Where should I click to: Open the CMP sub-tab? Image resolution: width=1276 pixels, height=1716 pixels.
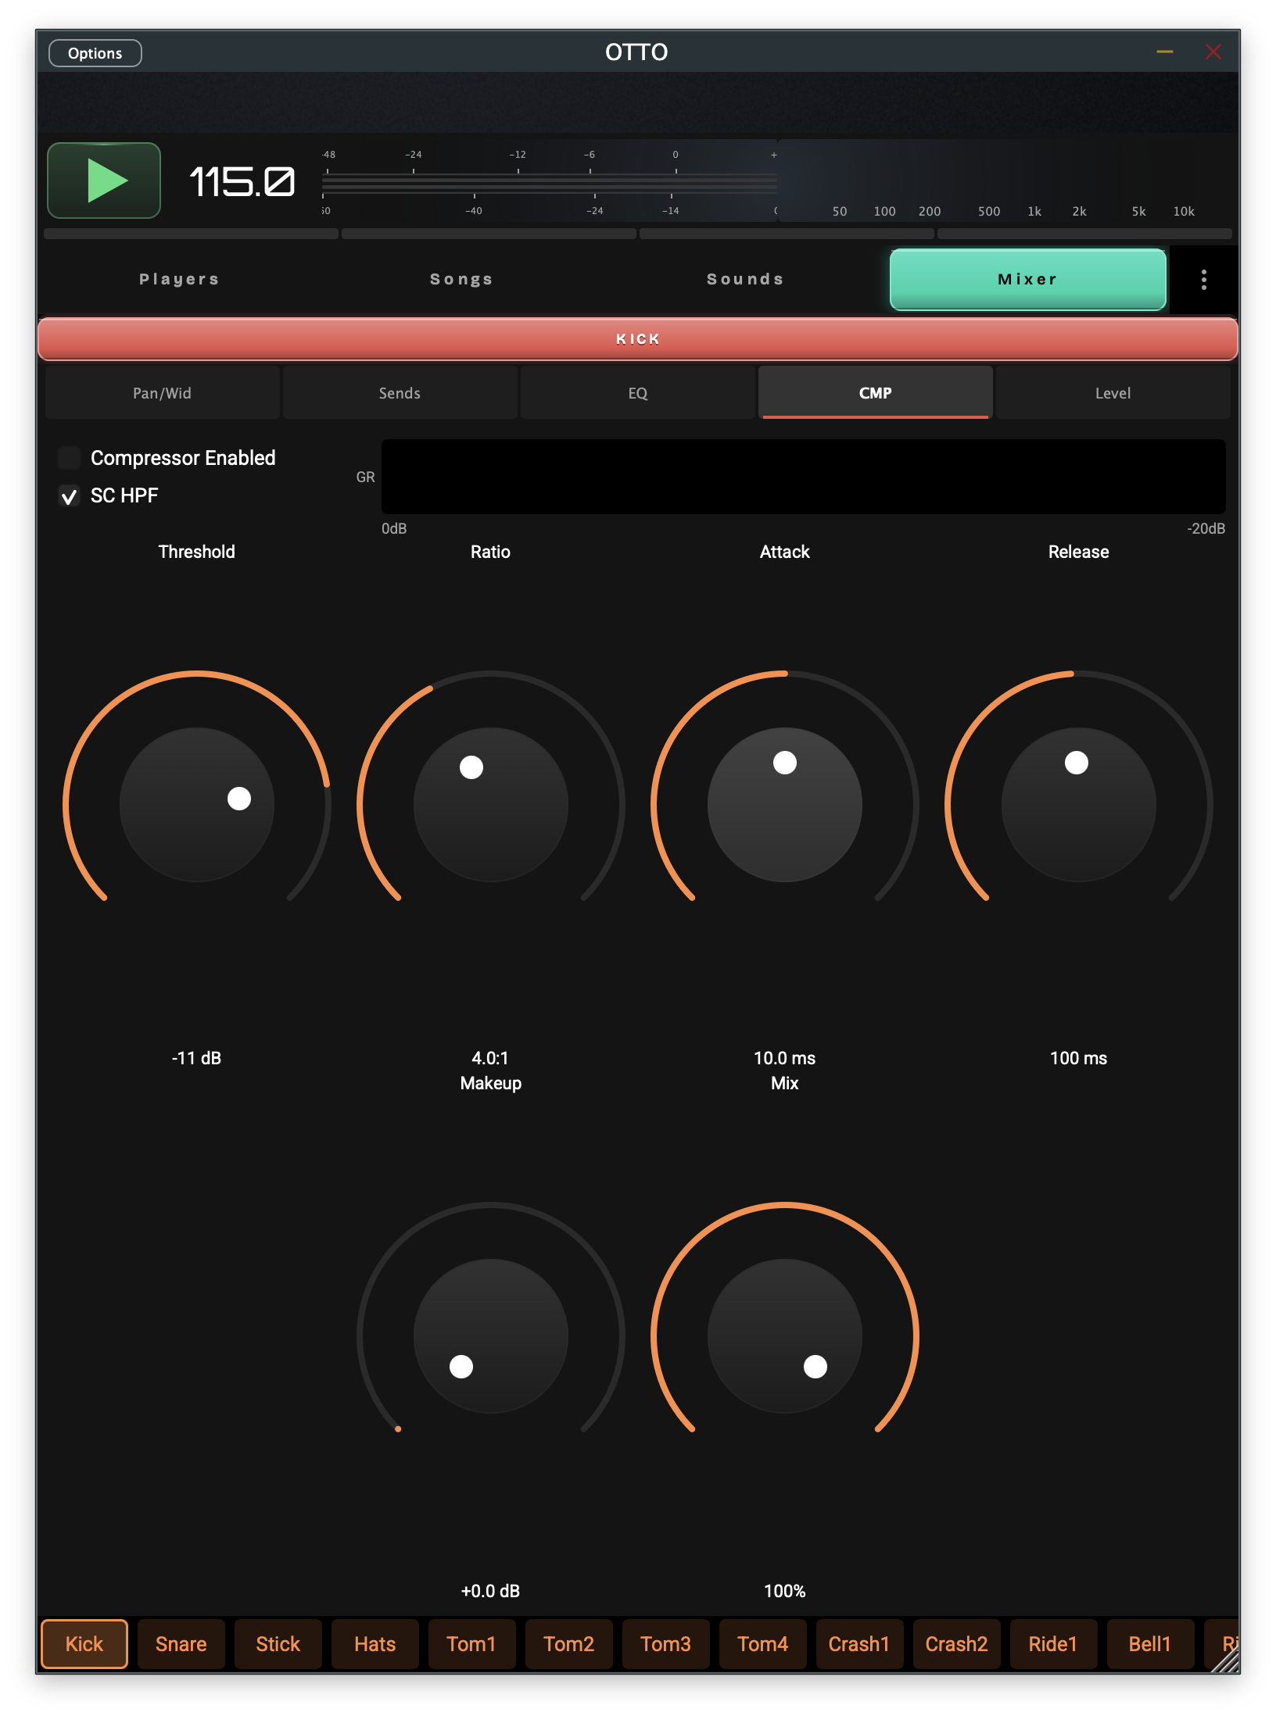pyautogui.click(x=875, y=393)
